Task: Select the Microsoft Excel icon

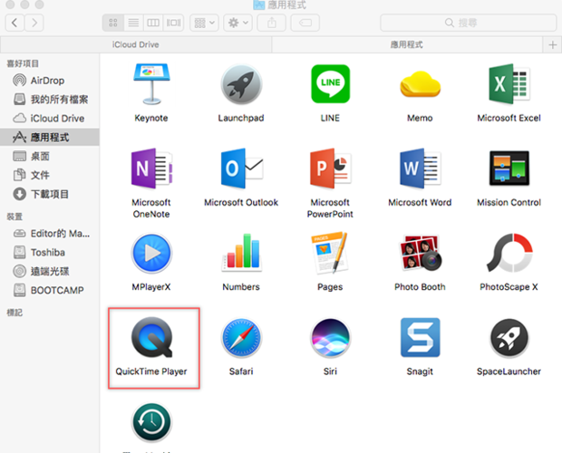Action: 509,84
